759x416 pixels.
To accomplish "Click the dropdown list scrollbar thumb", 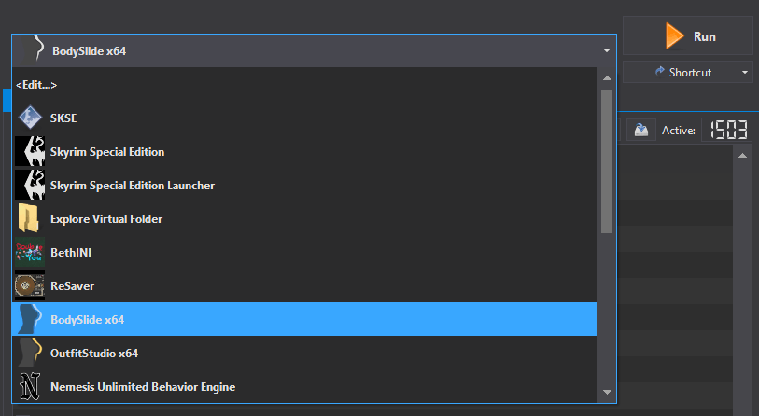I will pyautogui.click(x=607, y=159).
